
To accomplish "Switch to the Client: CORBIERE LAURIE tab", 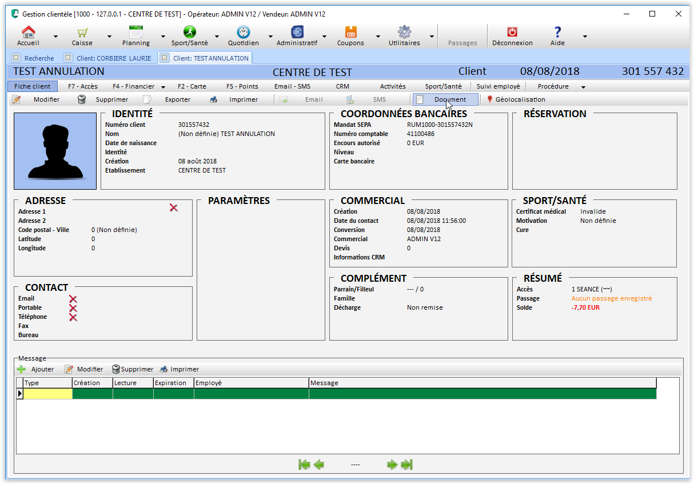I will [114, 58].
